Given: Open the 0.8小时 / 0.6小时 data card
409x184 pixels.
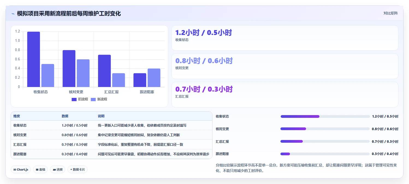Looking at the screenshot, I should click(x=285, y=66).
